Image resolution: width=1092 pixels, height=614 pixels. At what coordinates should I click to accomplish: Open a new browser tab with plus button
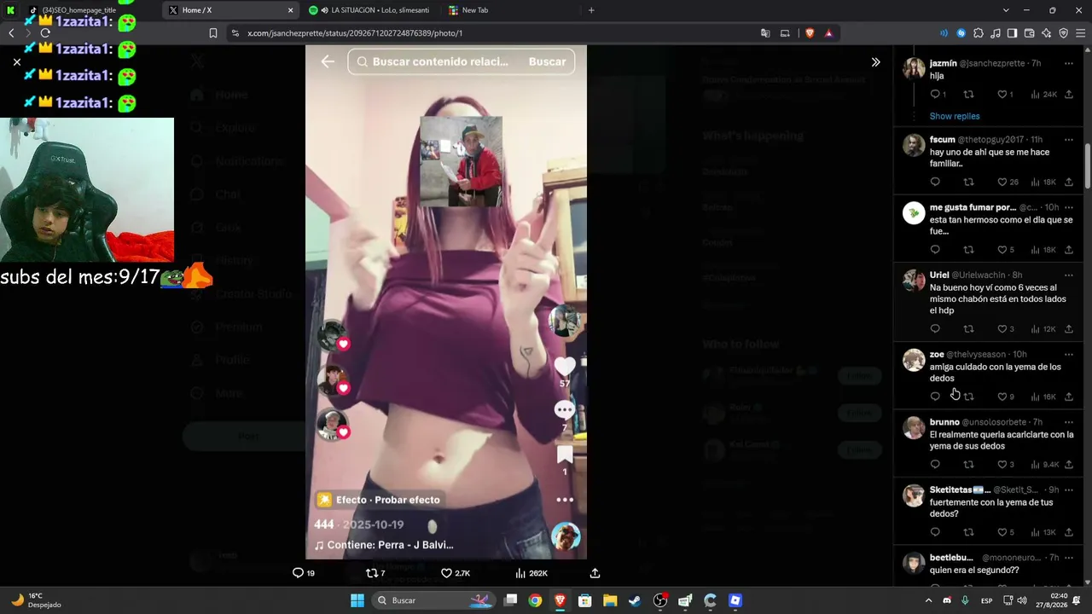[x=591, y=10]
